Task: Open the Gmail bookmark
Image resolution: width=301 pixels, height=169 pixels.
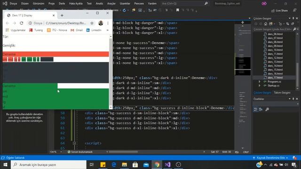Action: coord(77,30)
